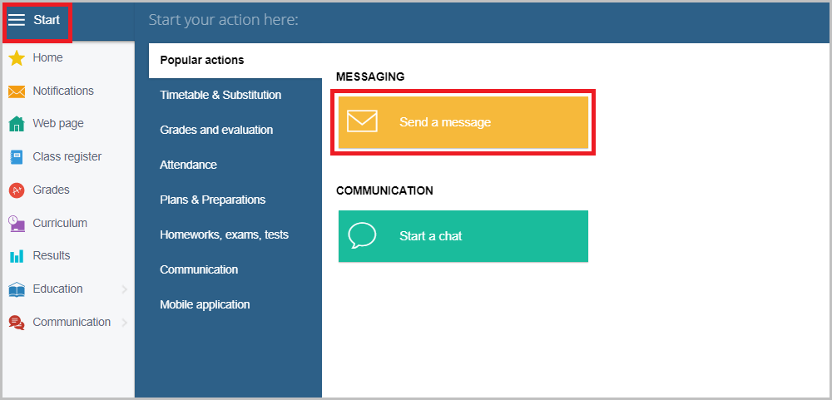Expand the Communication submenu chevron
Viewport: 832px width, 400px height.
(x=125, y=322)
